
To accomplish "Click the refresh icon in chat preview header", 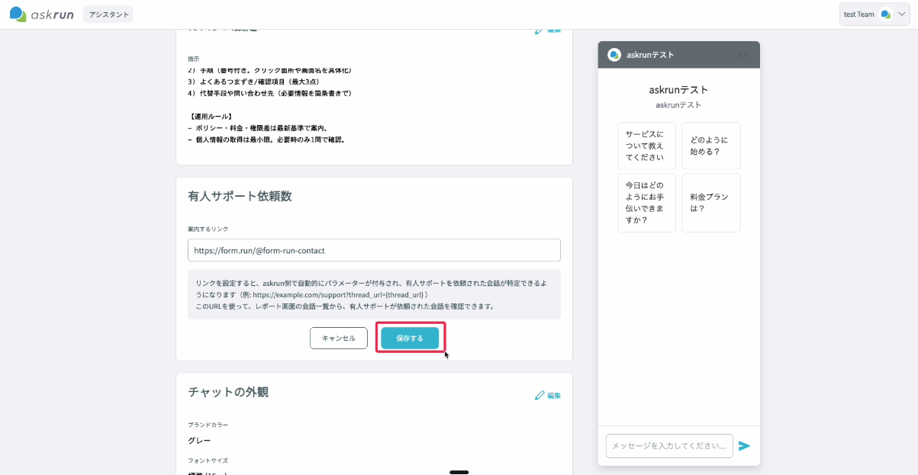I will point(742,54).
